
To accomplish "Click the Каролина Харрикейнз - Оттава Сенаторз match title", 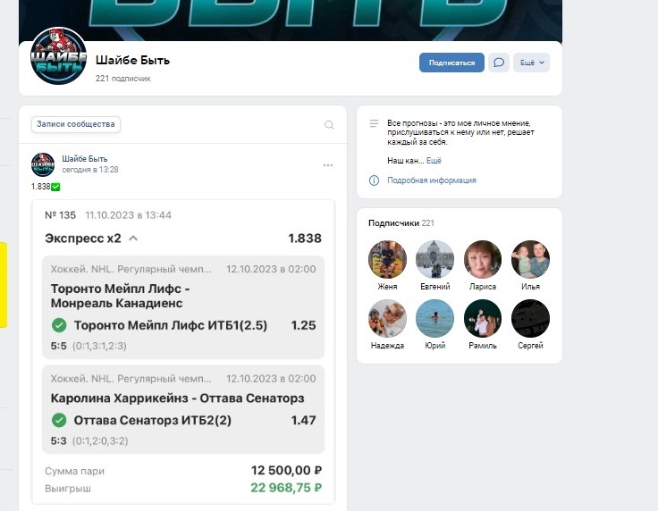I will click(177, 398).
